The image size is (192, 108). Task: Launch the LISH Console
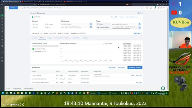click(132, 17)
